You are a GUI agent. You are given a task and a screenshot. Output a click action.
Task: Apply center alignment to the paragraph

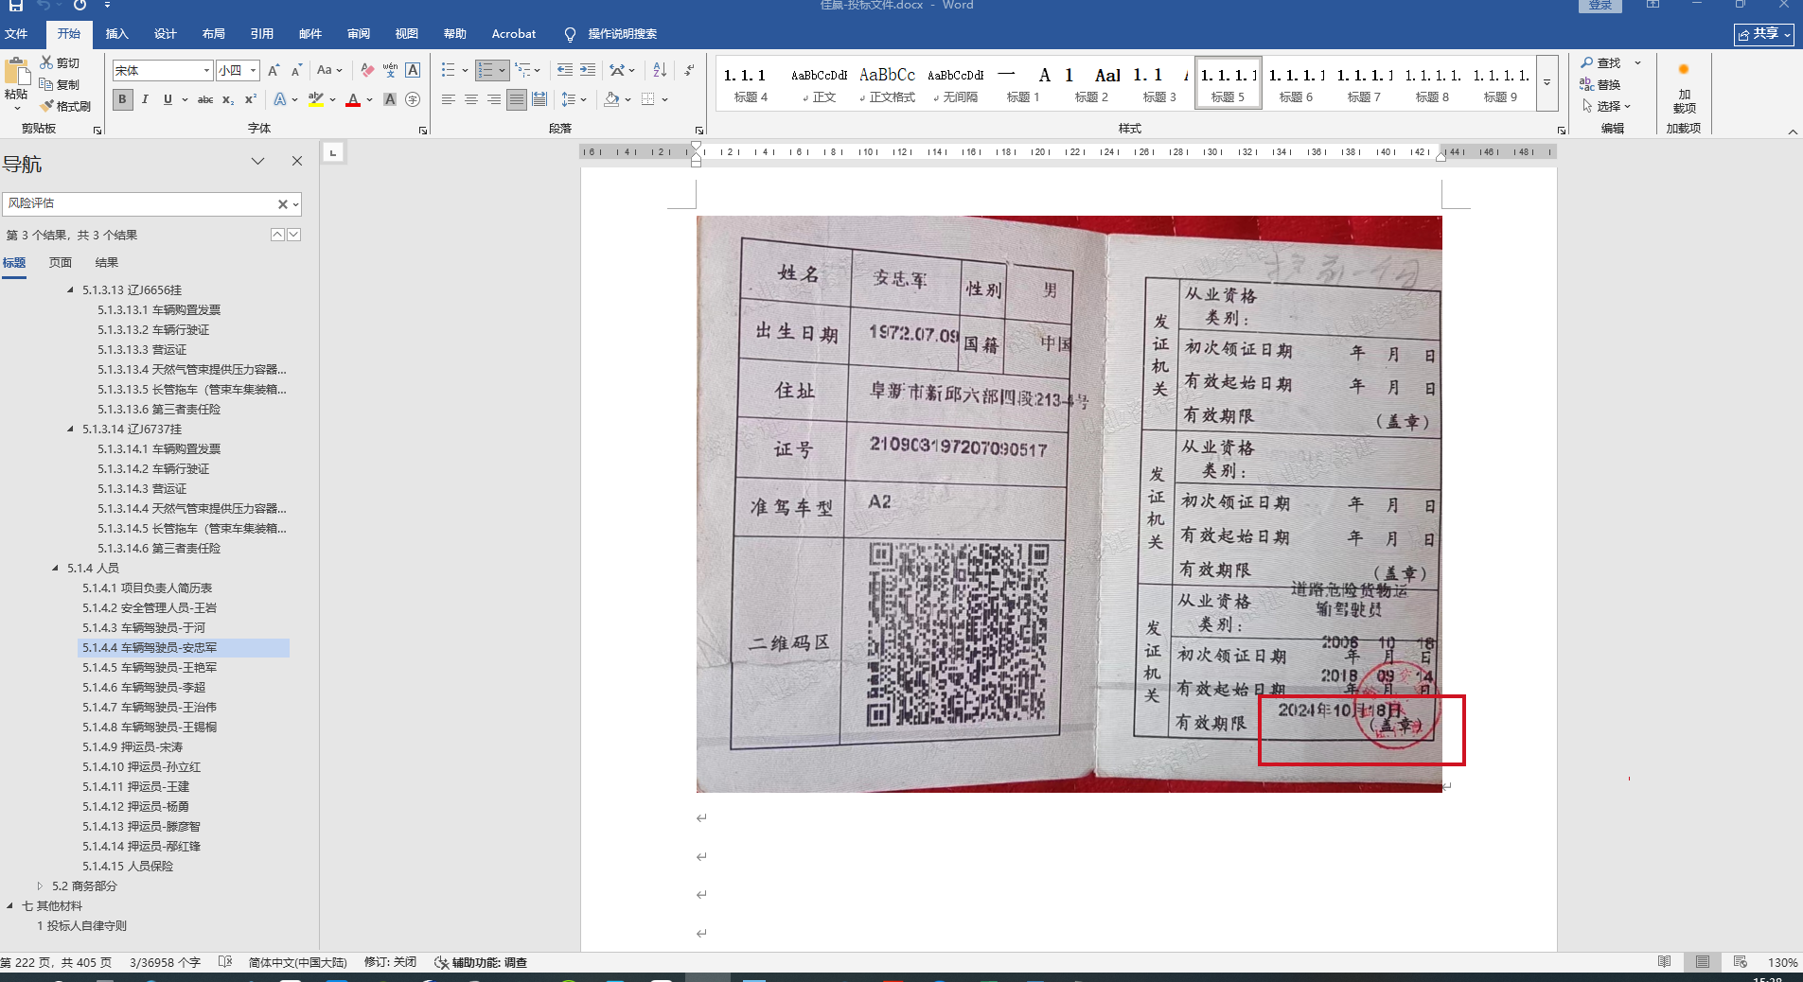pyautogui.click(x=470, y=99)
